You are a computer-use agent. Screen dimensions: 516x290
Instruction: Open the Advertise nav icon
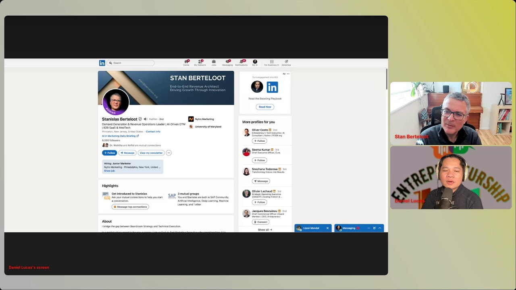286,63
